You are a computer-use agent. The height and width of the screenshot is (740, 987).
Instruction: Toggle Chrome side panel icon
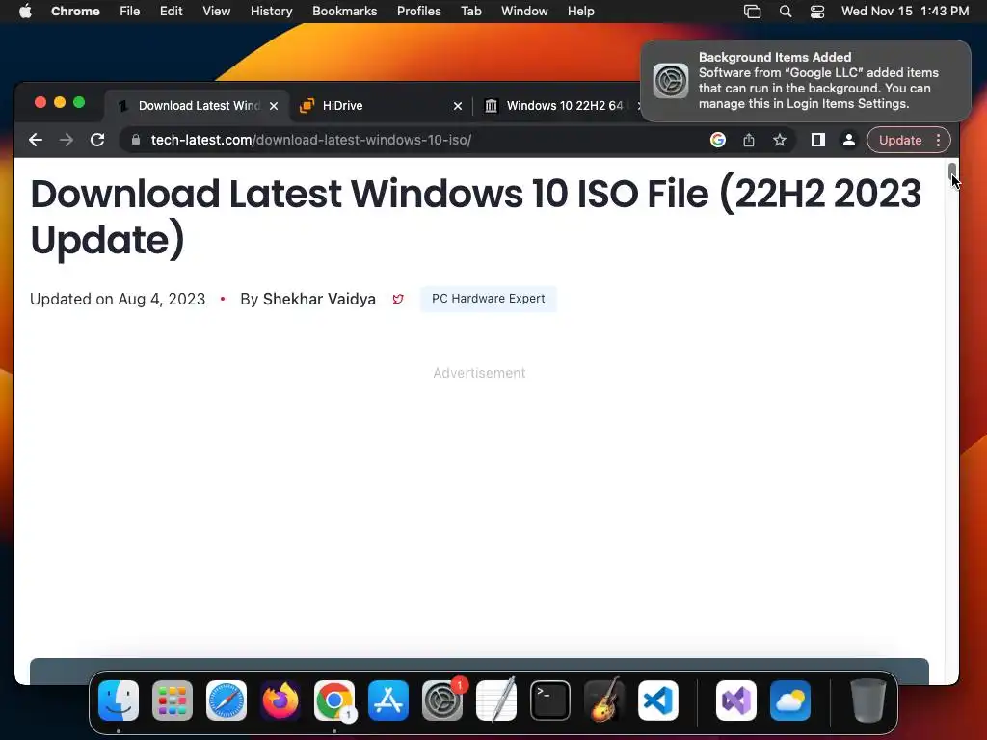coord(817,140)
